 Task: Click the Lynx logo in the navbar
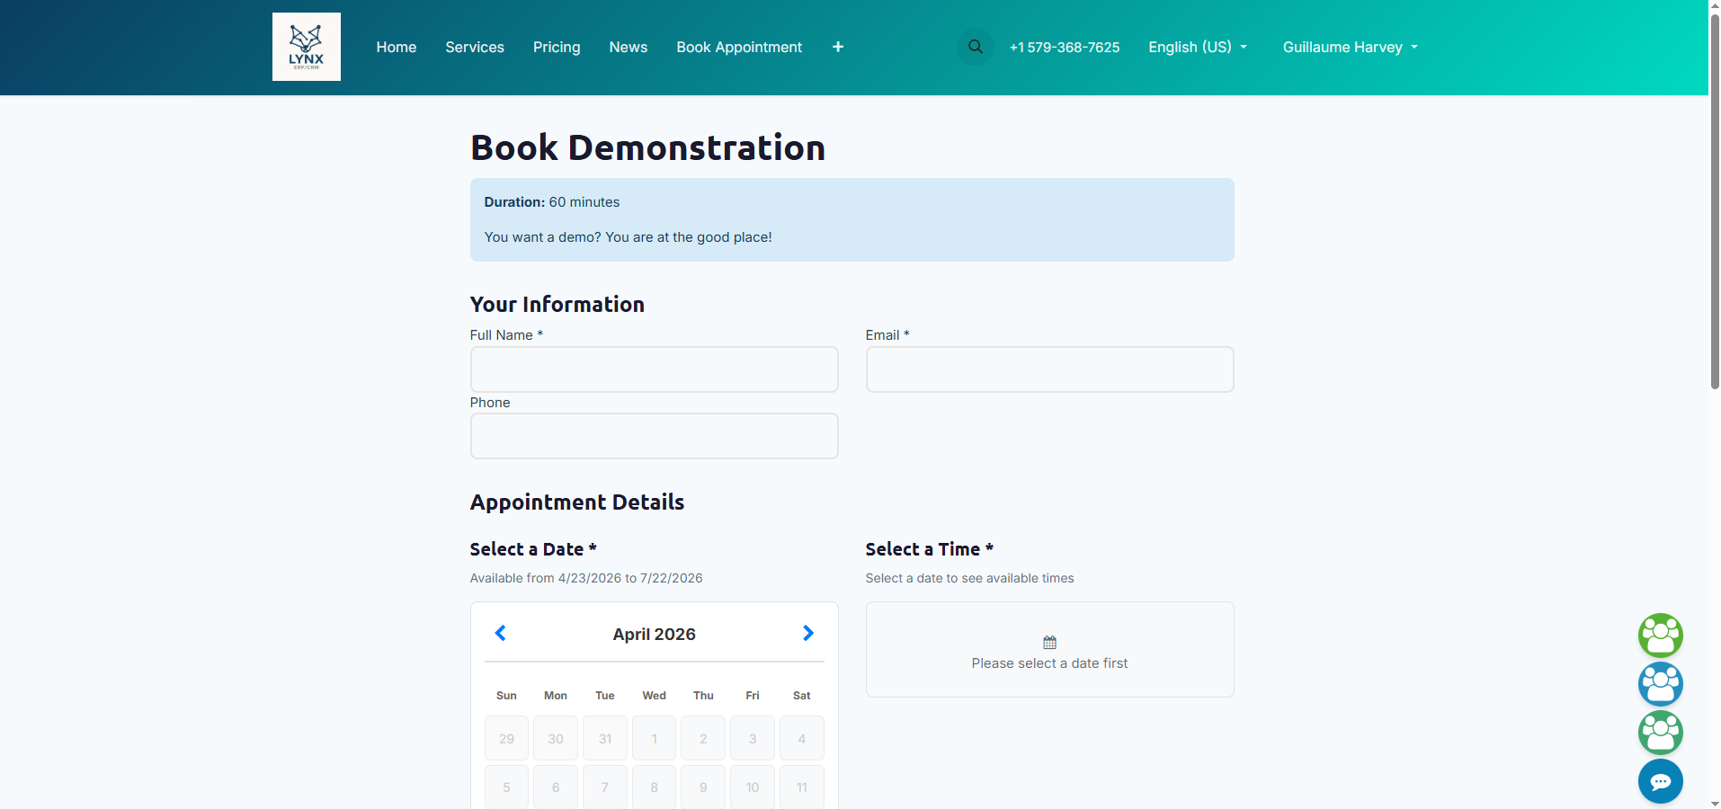[x=306, y=47]
